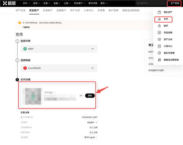Click the search magnifier icon
The width and height of the screenshot is (183, 145).
click(138, 3)
